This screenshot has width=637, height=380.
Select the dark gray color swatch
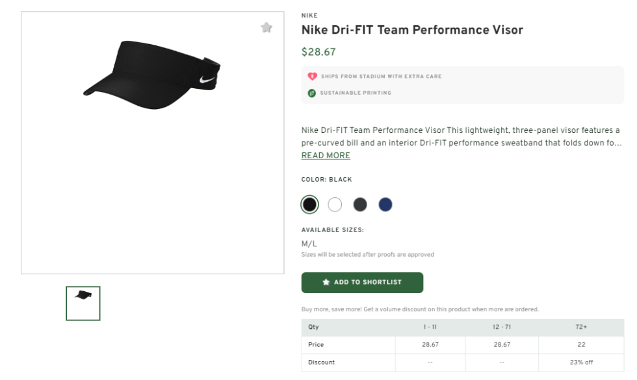(360, 204)
